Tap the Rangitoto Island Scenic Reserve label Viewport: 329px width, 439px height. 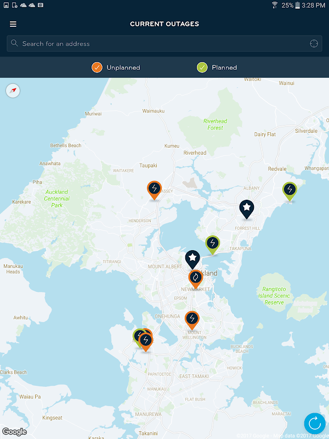pos(274,296)
